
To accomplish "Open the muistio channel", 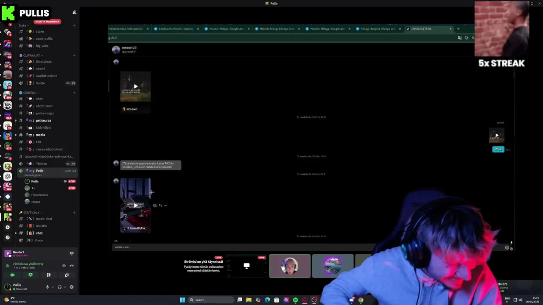I will click(x=47, y=226).
